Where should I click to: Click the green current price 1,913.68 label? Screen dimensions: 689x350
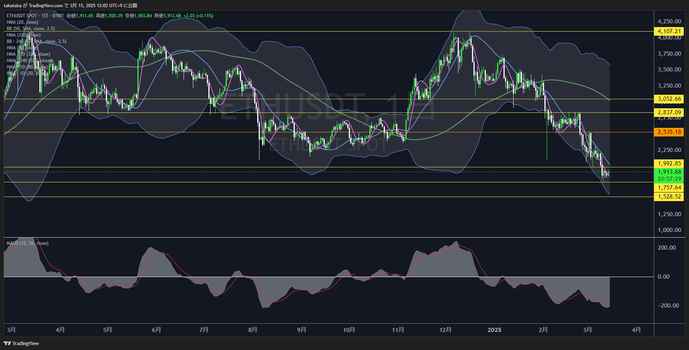(x=669, y=172)
